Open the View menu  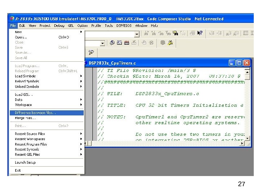tap(32, 25)
